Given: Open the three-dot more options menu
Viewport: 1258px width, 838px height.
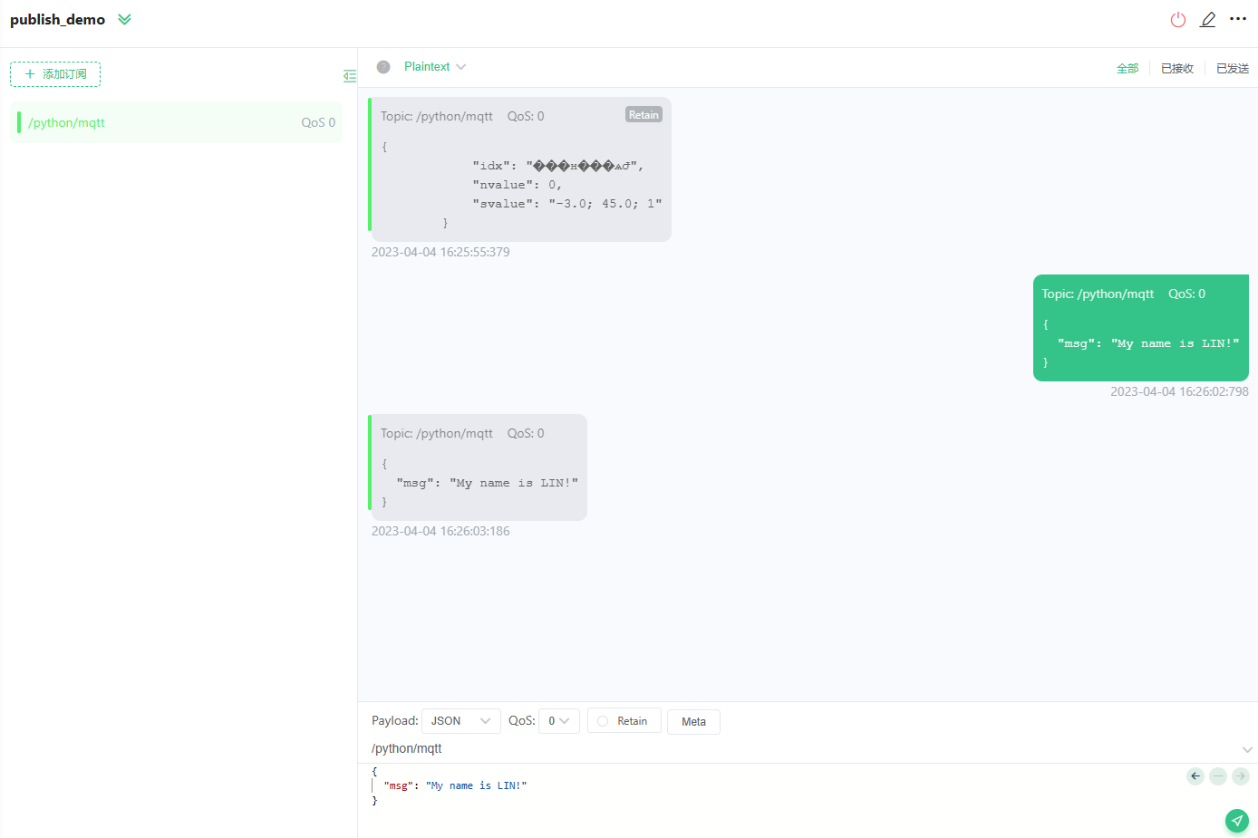Looking at the screenshot, I should (x=1238, y=19).
